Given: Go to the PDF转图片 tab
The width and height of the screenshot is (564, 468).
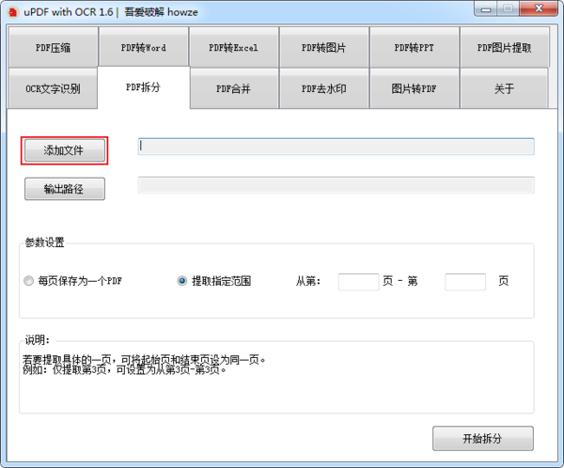Looking at the screenshot, I should coord(323,47).
